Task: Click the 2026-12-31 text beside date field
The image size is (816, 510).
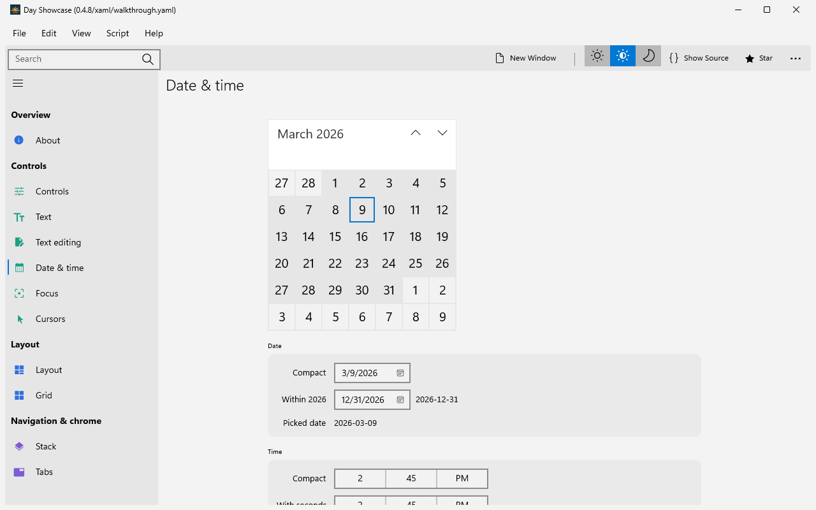Action: [437, 400]
